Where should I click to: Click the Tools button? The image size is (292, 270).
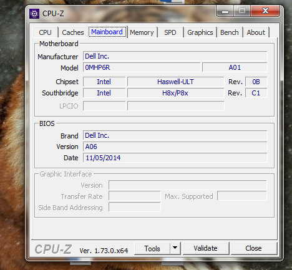coord(152,248)
